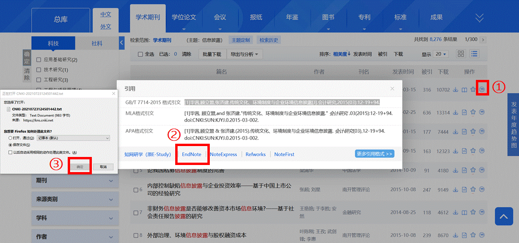
Task: Switch to the 学位论文 tab
Action: coord(183,17)
